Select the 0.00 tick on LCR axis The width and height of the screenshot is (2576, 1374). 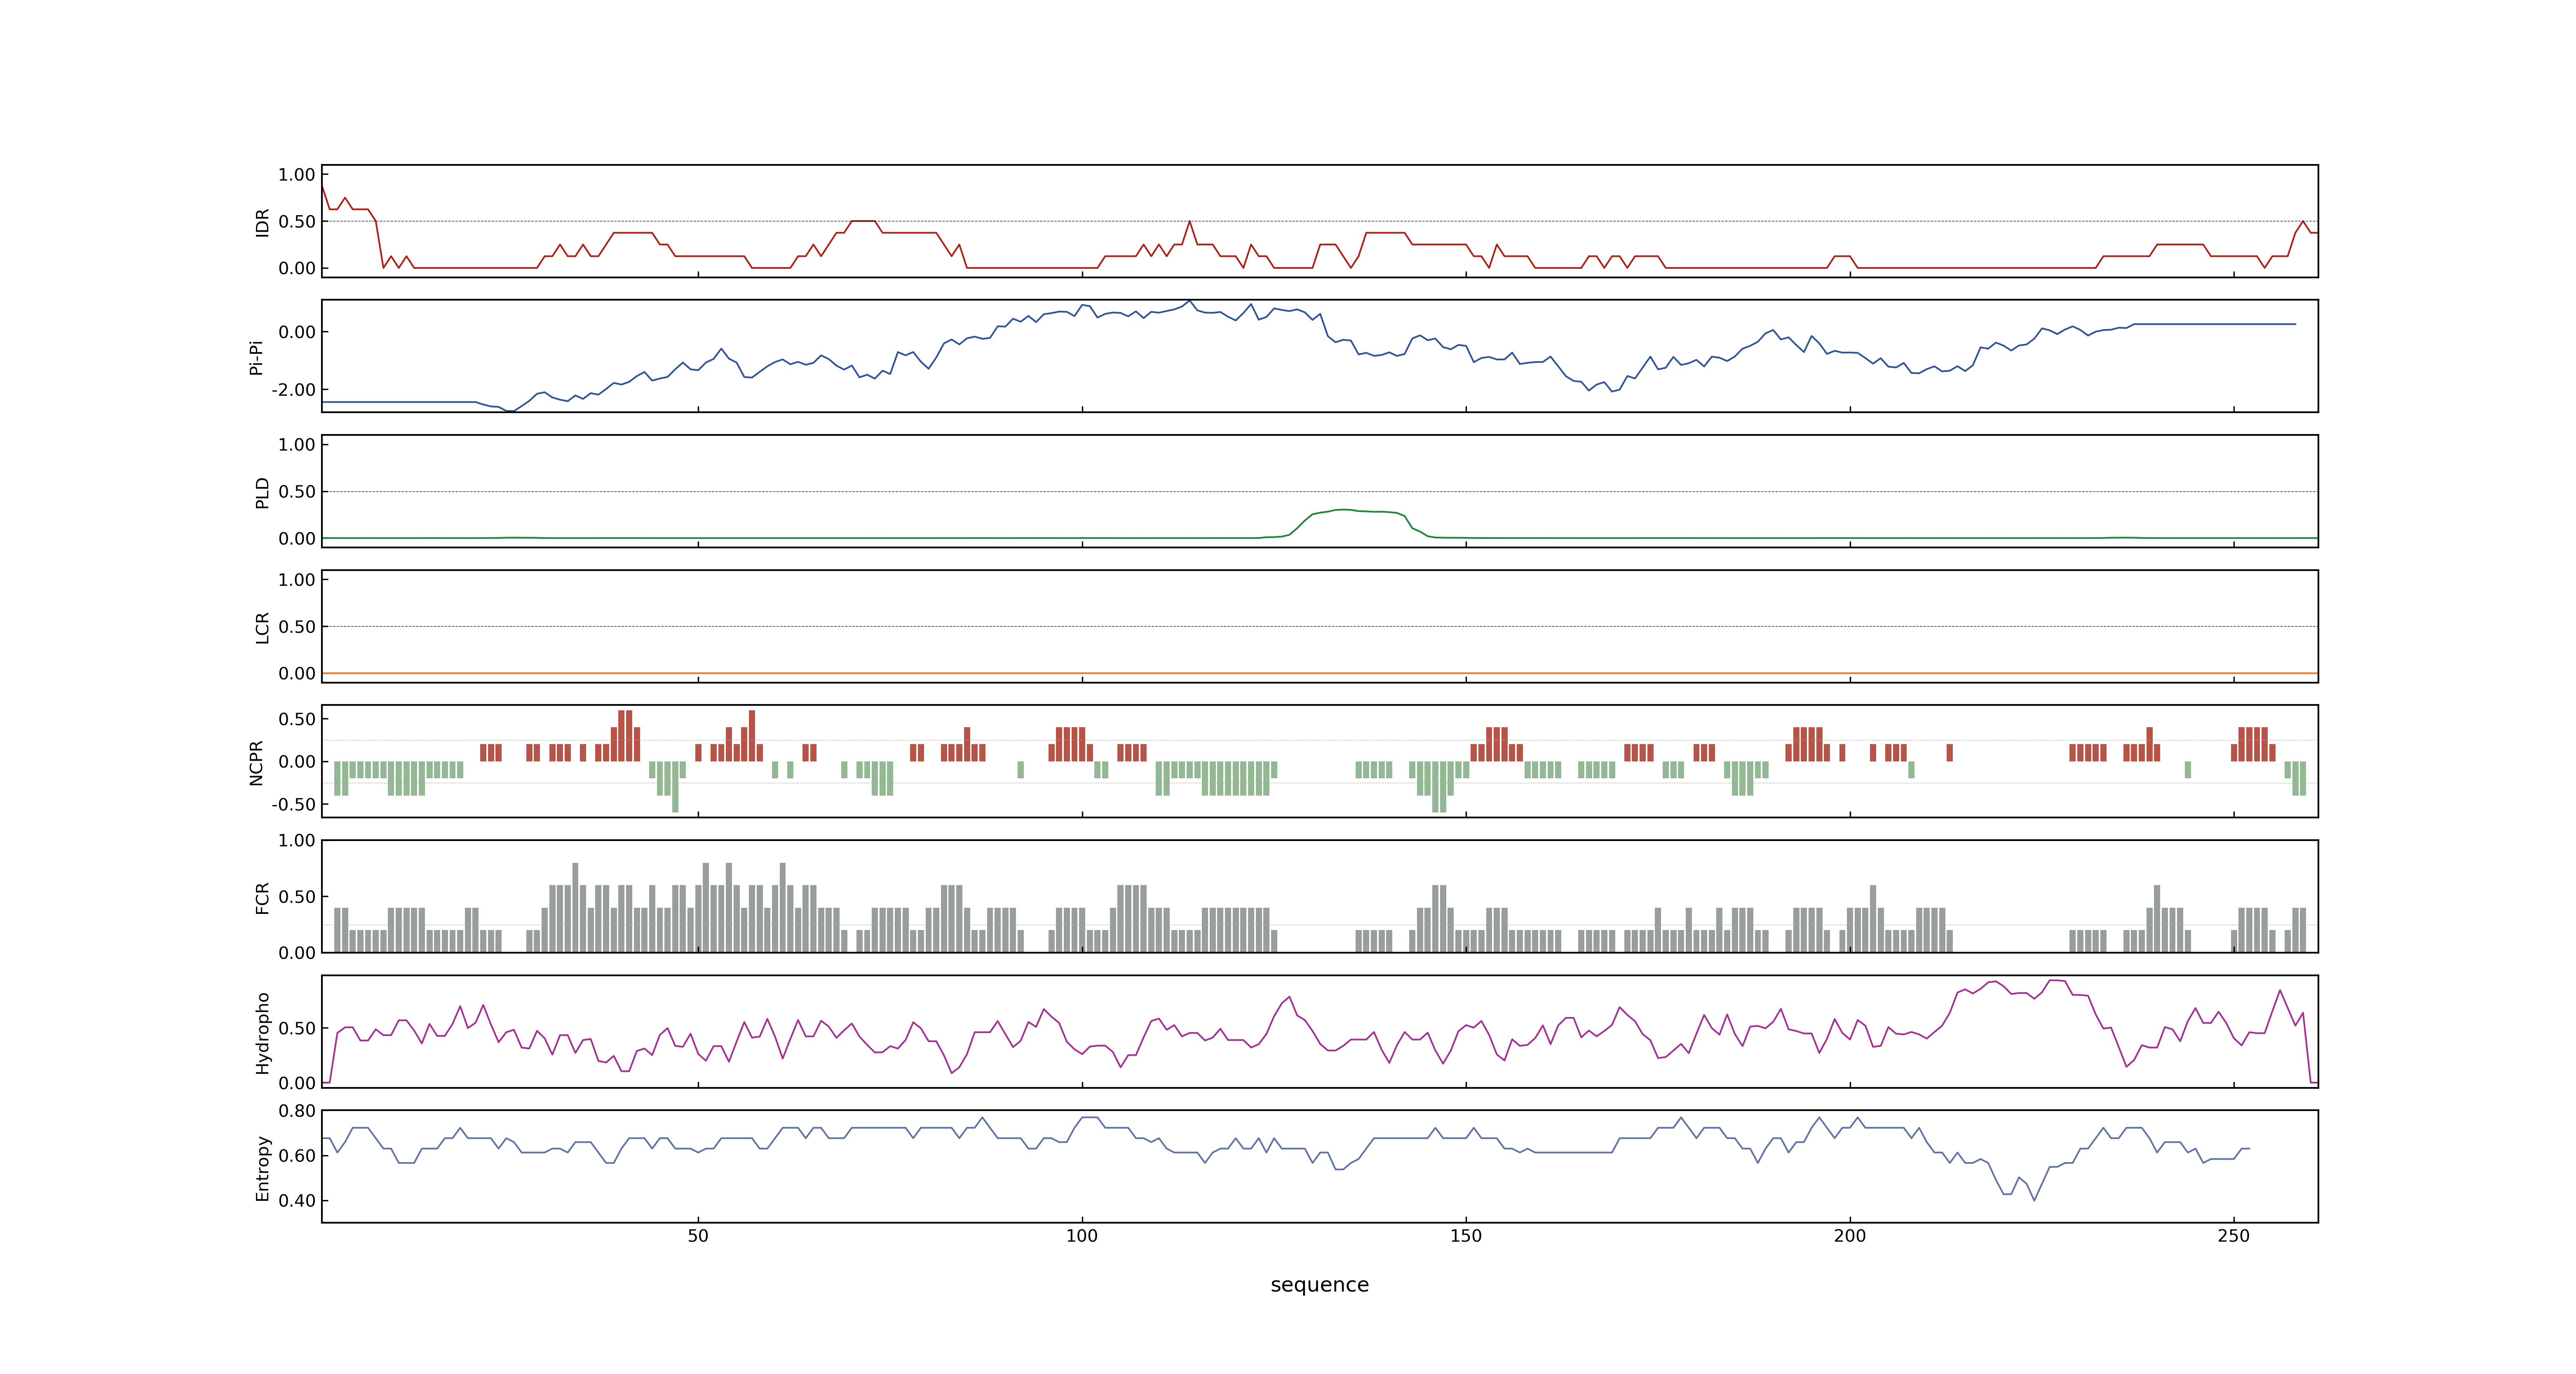click(297, 673)
